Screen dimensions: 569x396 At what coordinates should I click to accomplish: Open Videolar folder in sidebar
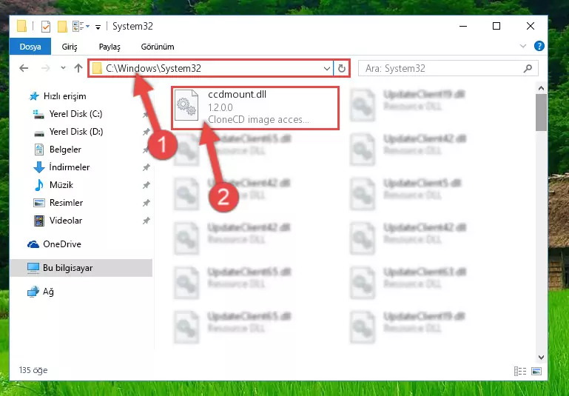click(x=58, y=221)
